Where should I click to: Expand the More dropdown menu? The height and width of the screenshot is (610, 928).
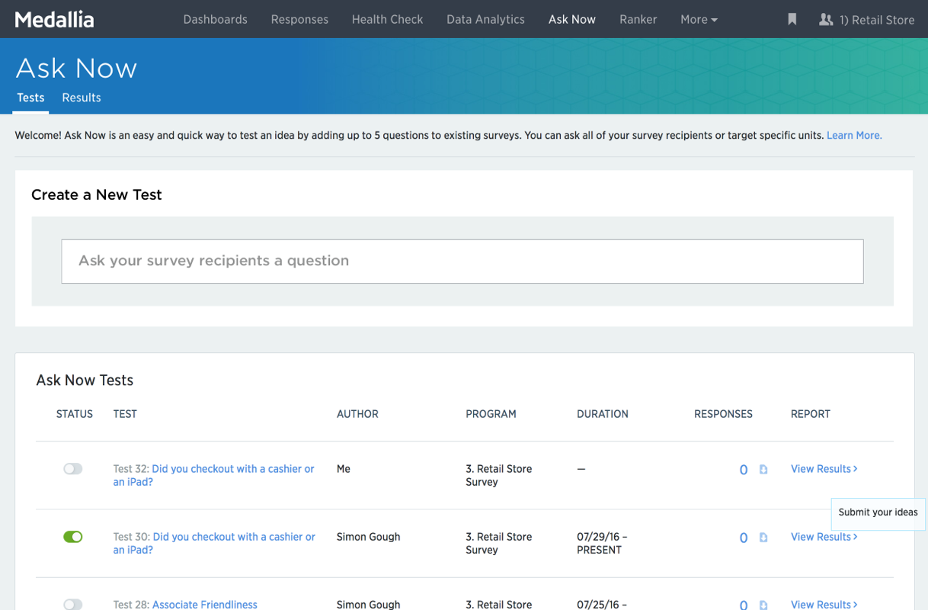coord(698,20)
